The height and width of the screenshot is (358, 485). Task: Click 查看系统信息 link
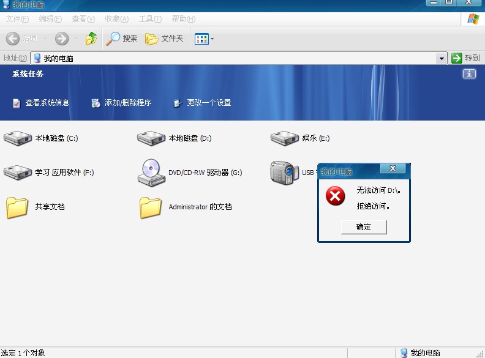[x=47, y=103]
